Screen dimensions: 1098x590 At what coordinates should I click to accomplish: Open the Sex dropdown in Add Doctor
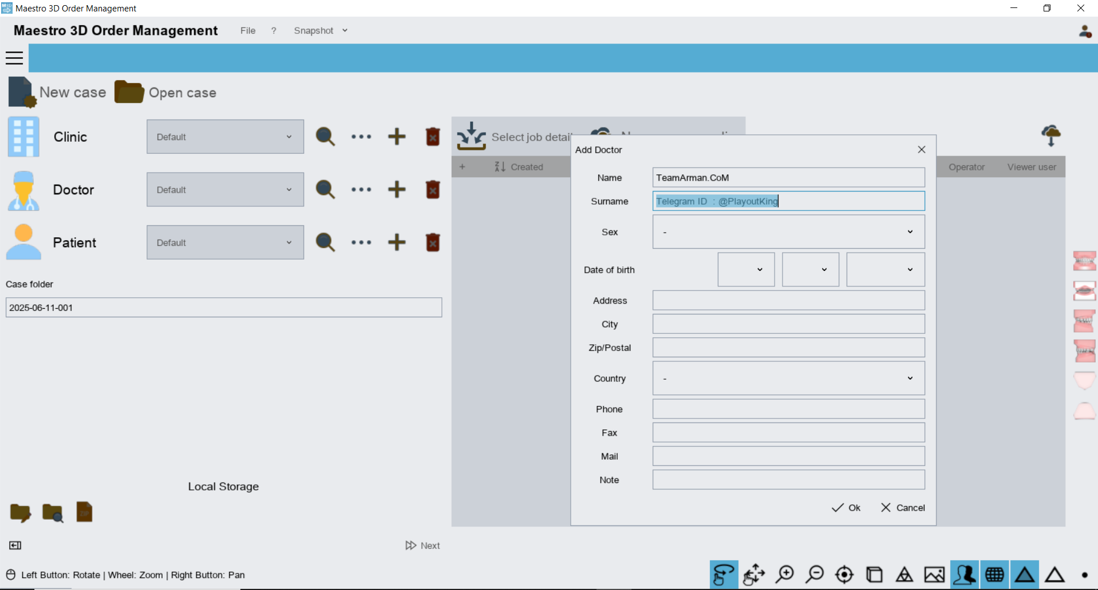(788, 232)
